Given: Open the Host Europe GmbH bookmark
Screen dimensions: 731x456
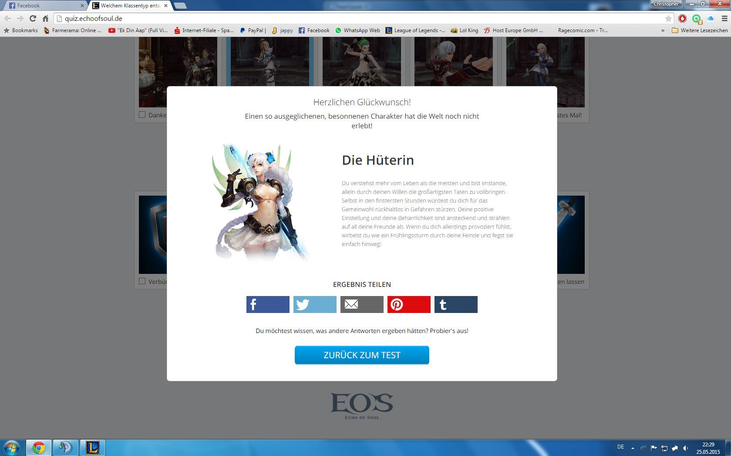Looking at the screenshot, I should 514,30.
